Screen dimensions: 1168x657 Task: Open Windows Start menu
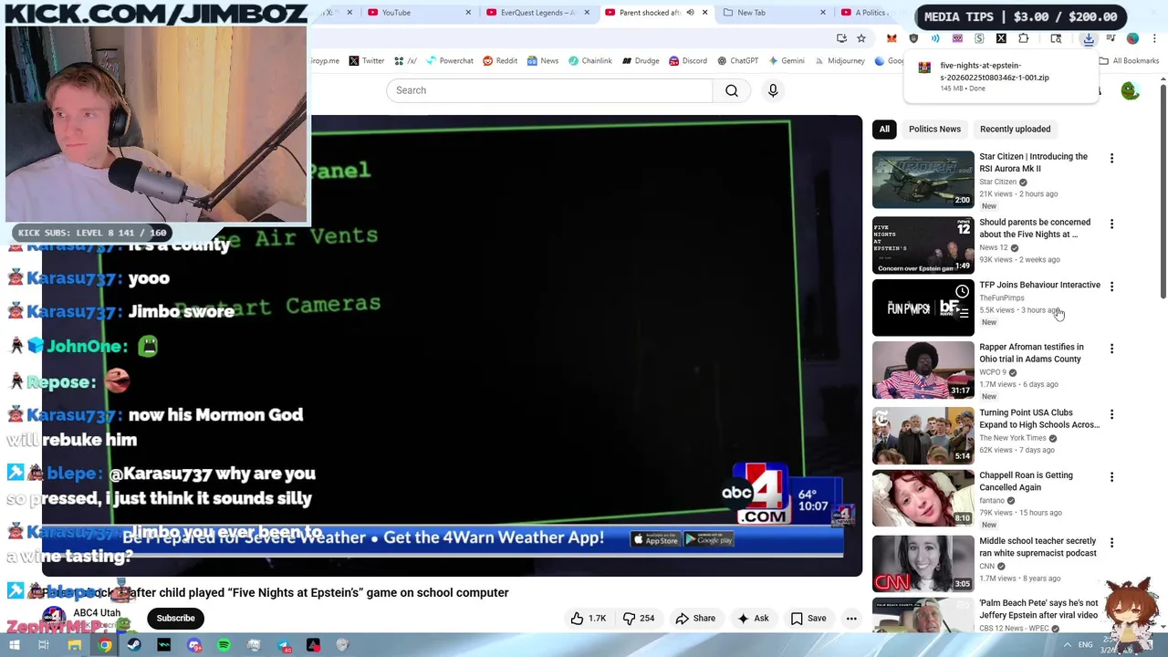coord(15,645)
